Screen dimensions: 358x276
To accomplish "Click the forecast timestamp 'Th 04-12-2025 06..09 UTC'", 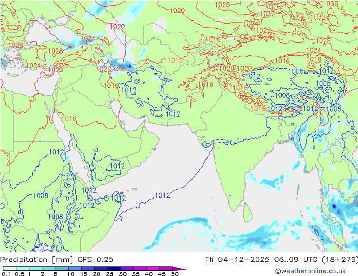I will coord(262,260).
